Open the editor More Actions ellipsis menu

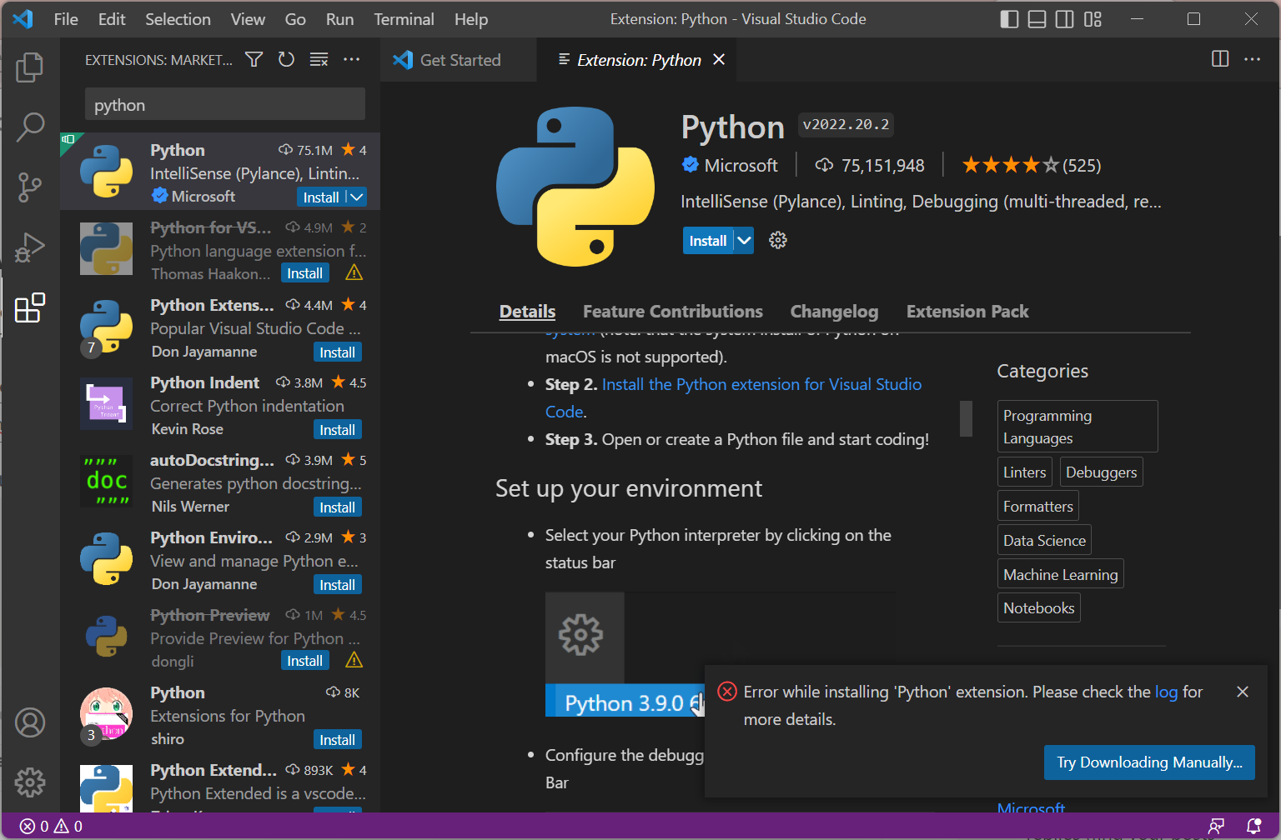pyautogui.click(x=1252, y=59)
